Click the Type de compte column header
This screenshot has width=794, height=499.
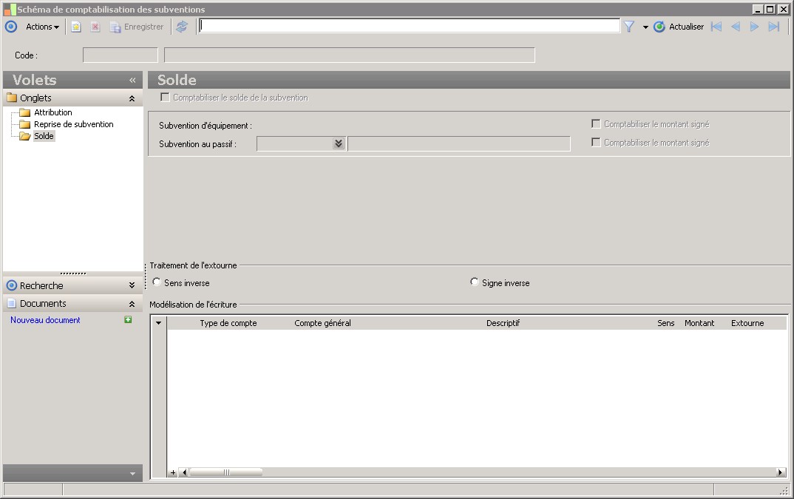click(228, 323)
